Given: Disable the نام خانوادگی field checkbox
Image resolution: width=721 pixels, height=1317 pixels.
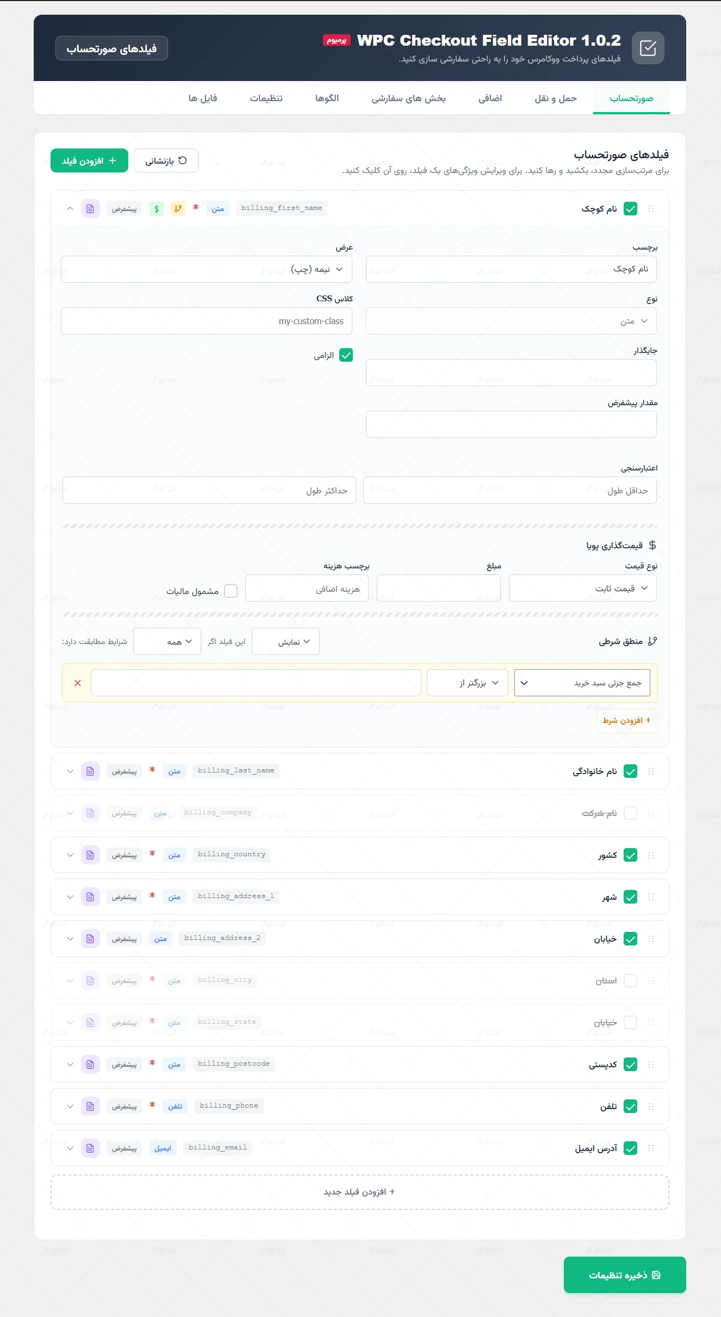Looking at the screenshot, I should (x=630, y=771).
